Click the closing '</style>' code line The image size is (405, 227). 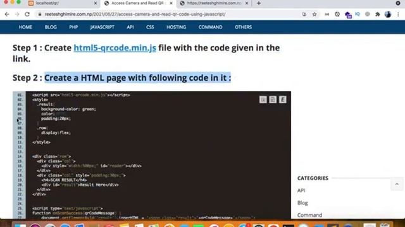[x=41, y=142]
